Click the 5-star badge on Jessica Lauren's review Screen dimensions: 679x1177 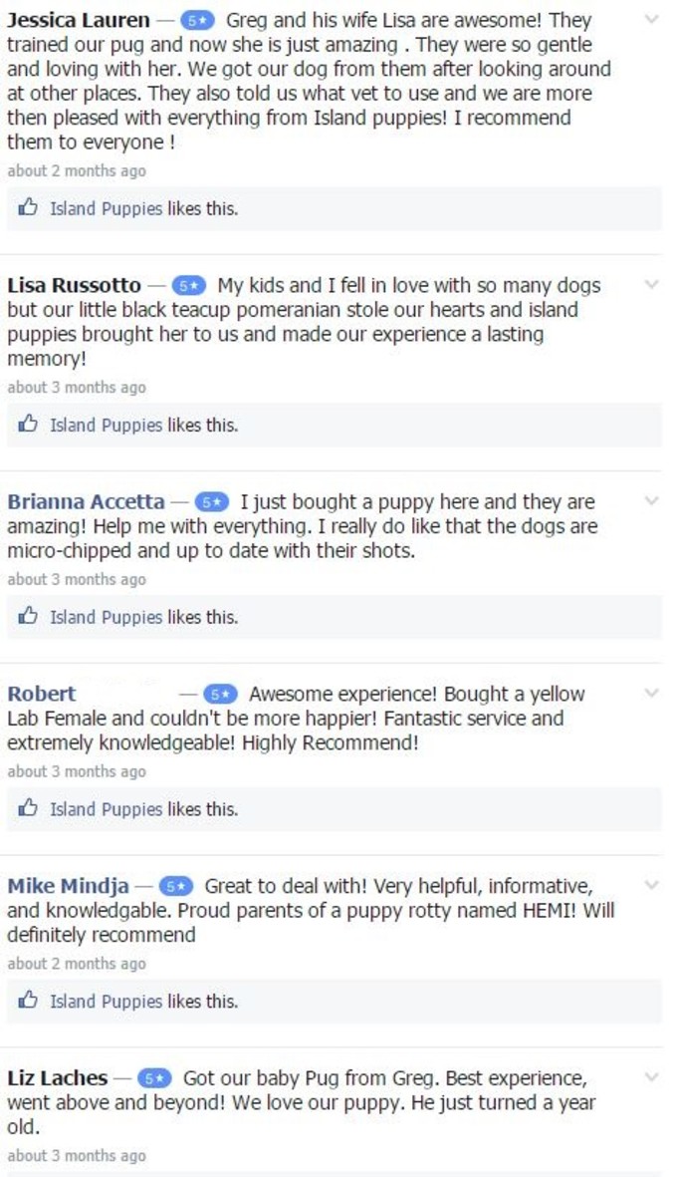[x=197, y=21]
